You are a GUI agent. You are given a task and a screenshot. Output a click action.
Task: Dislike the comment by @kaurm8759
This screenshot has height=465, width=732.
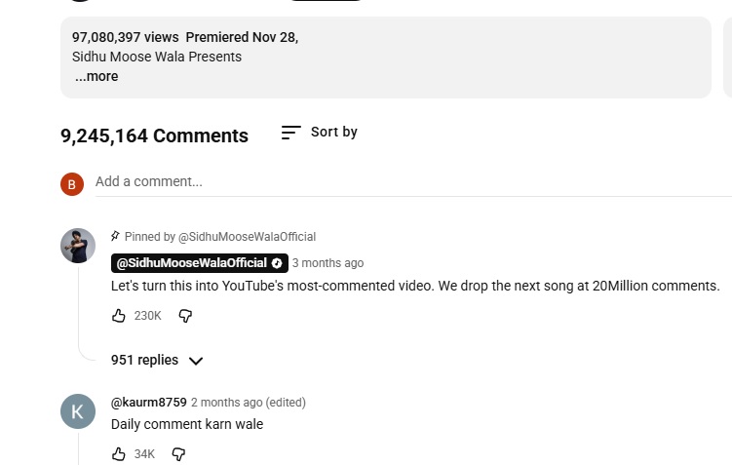[x=178, y=454]
